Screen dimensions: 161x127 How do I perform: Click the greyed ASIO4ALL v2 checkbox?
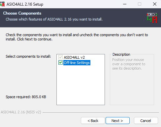click(x=60, y=57)
